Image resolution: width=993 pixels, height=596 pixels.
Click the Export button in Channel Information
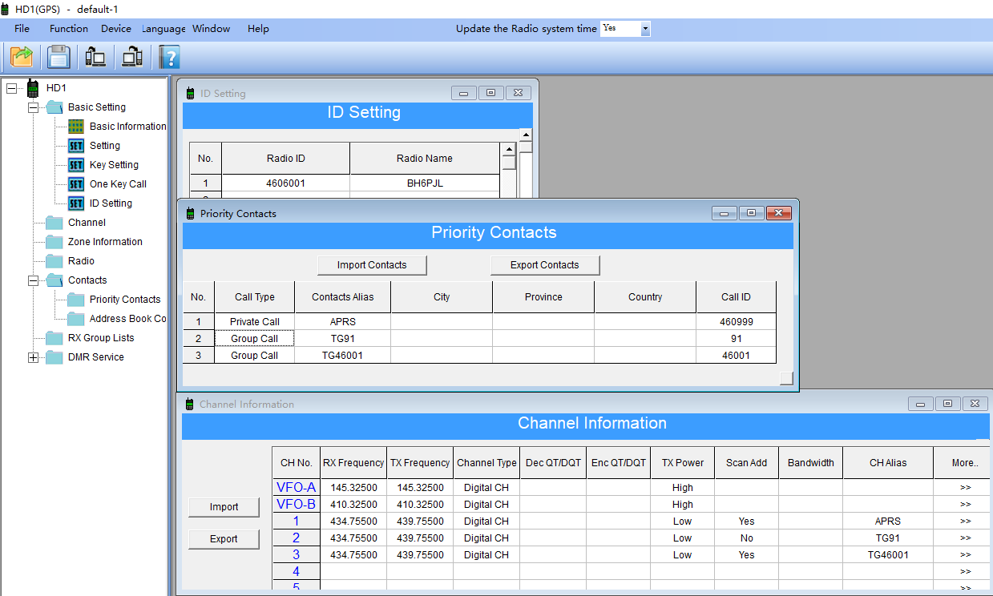pyautogui.click(x=224, y=539)
